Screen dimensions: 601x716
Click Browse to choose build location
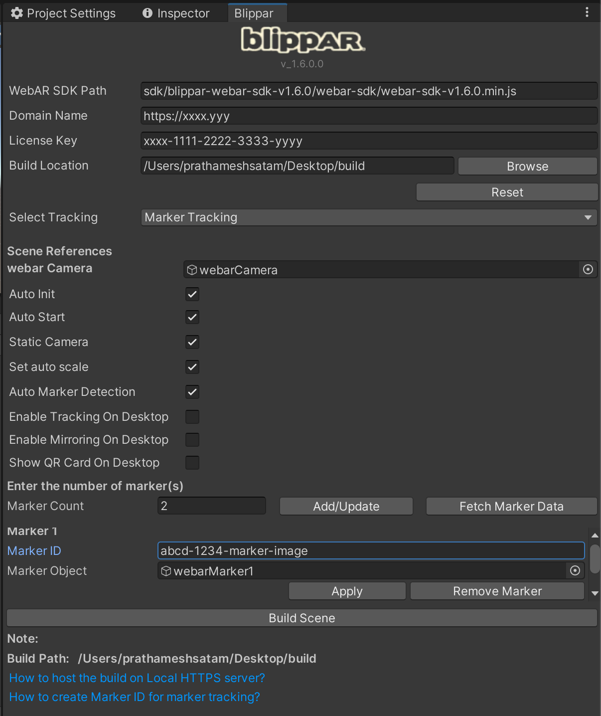[527, 167]
